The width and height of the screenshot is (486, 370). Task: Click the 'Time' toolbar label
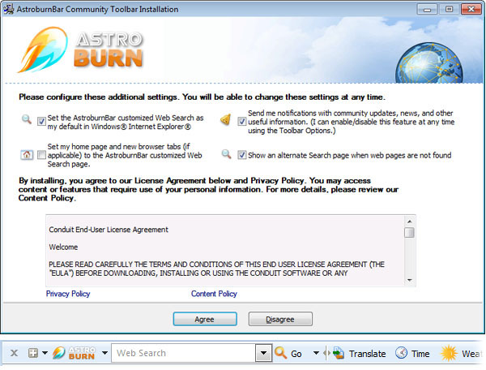point(420,354)
